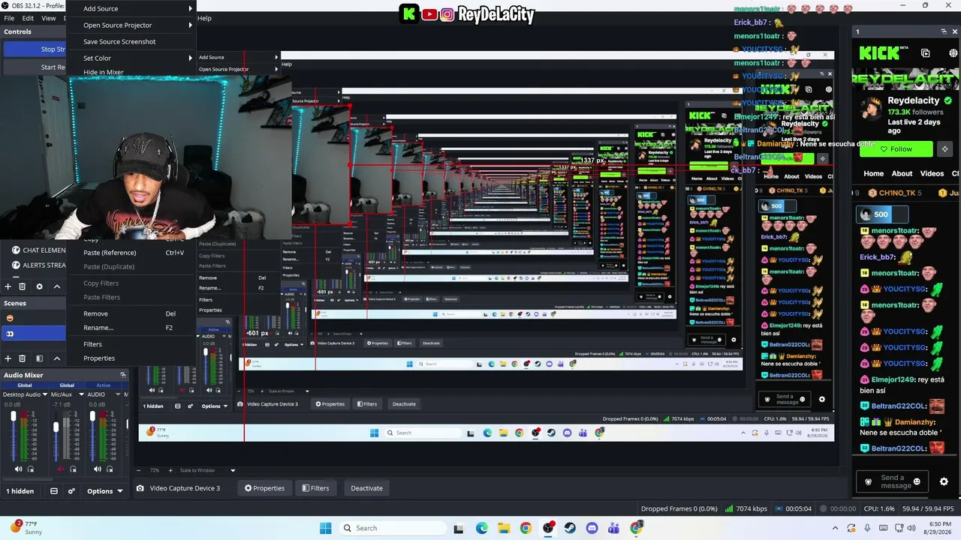Float the Kick dock with its pop-out icon
961x540 pixels.
point(944,31)
